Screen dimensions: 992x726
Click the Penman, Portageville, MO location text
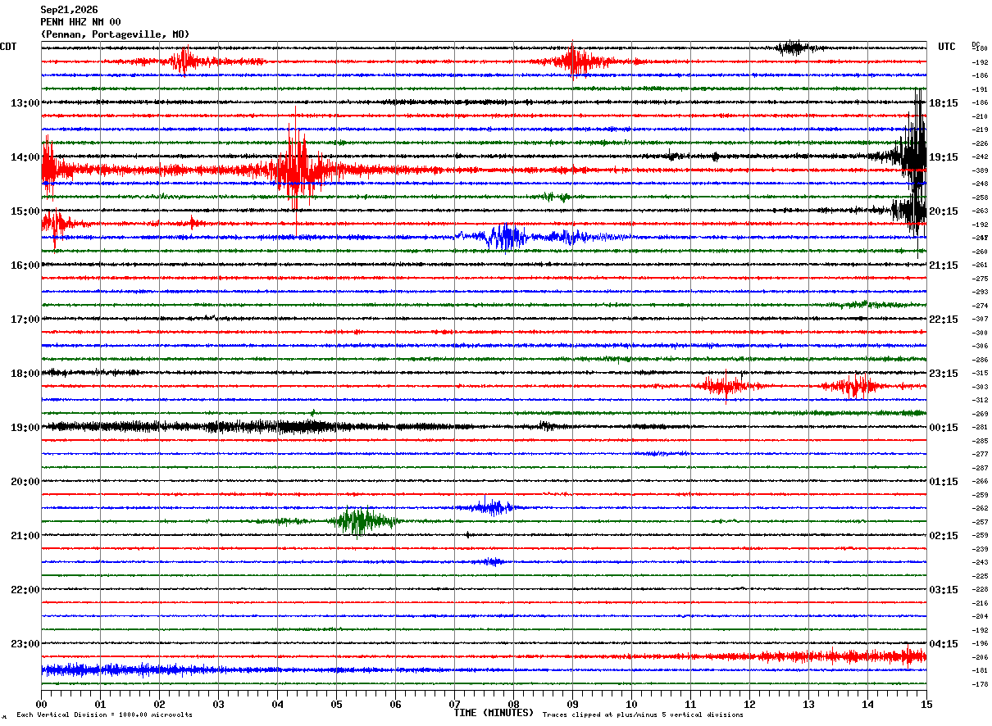tap(115, 34)
